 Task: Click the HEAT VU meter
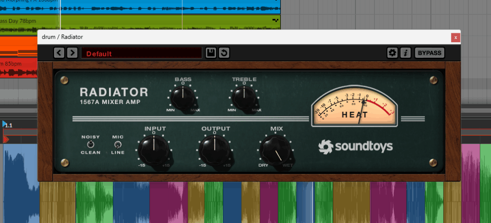point(354,106)
